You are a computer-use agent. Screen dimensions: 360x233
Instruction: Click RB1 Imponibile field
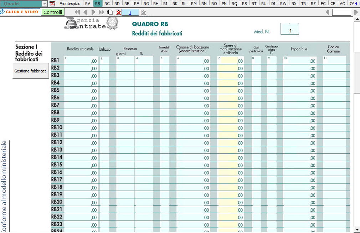click(x=300, y=60)
